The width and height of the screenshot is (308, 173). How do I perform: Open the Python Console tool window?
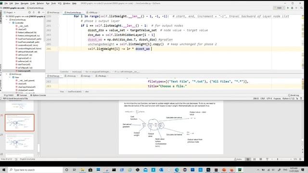click(x=38, y=95)
